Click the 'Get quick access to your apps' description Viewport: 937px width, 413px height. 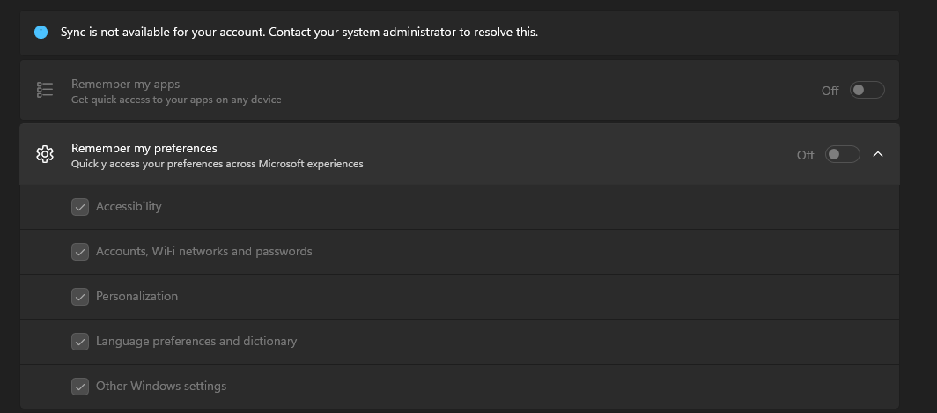tap(176, 100)
